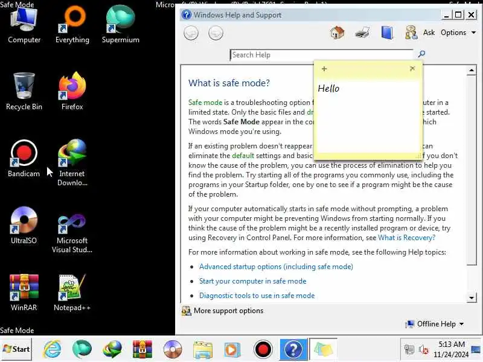This screenshot has height=362, width=483.
Task: Open Internet Explorer from taskbar
Action: 53,349
